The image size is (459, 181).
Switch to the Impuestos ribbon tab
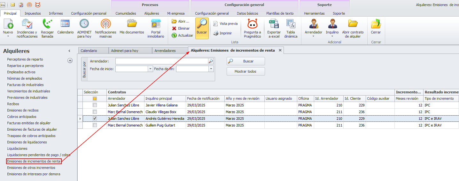click(33, 13)
